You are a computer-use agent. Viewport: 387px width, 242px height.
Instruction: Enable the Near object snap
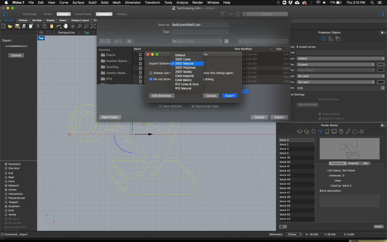[6, 177]
